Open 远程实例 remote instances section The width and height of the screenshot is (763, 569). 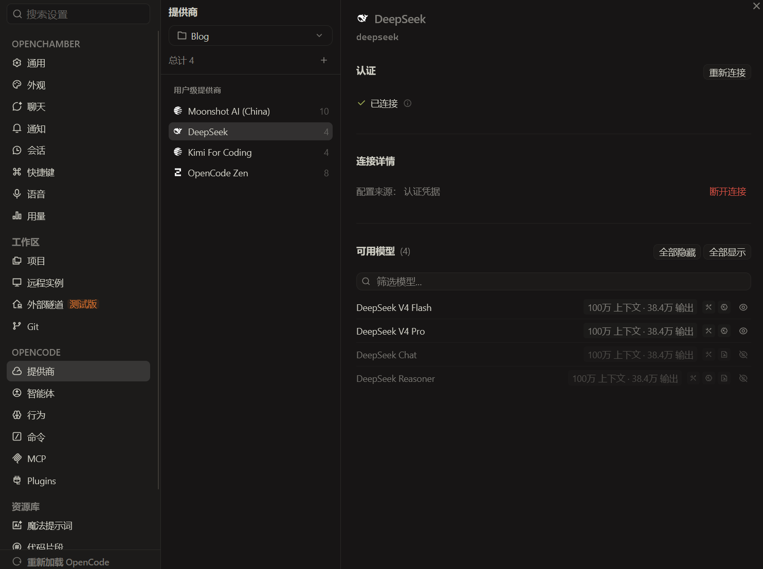(x=78, y=283)
